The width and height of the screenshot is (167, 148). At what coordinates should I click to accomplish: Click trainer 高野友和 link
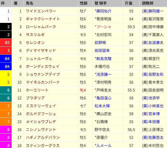153,74
